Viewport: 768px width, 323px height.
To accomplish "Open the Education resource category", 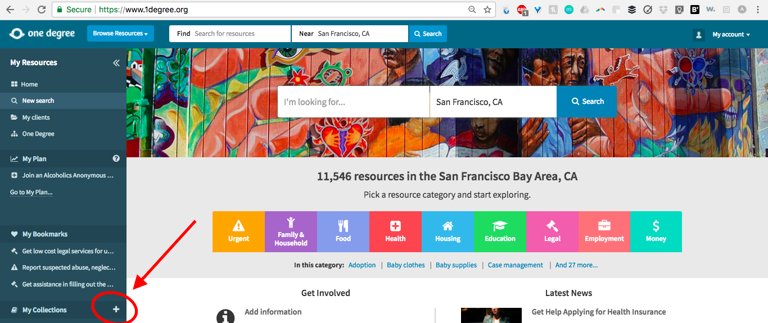I will (500, 231).
